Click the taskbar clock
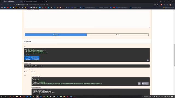This screenshot has height=98, width=175. pos(168,97)
